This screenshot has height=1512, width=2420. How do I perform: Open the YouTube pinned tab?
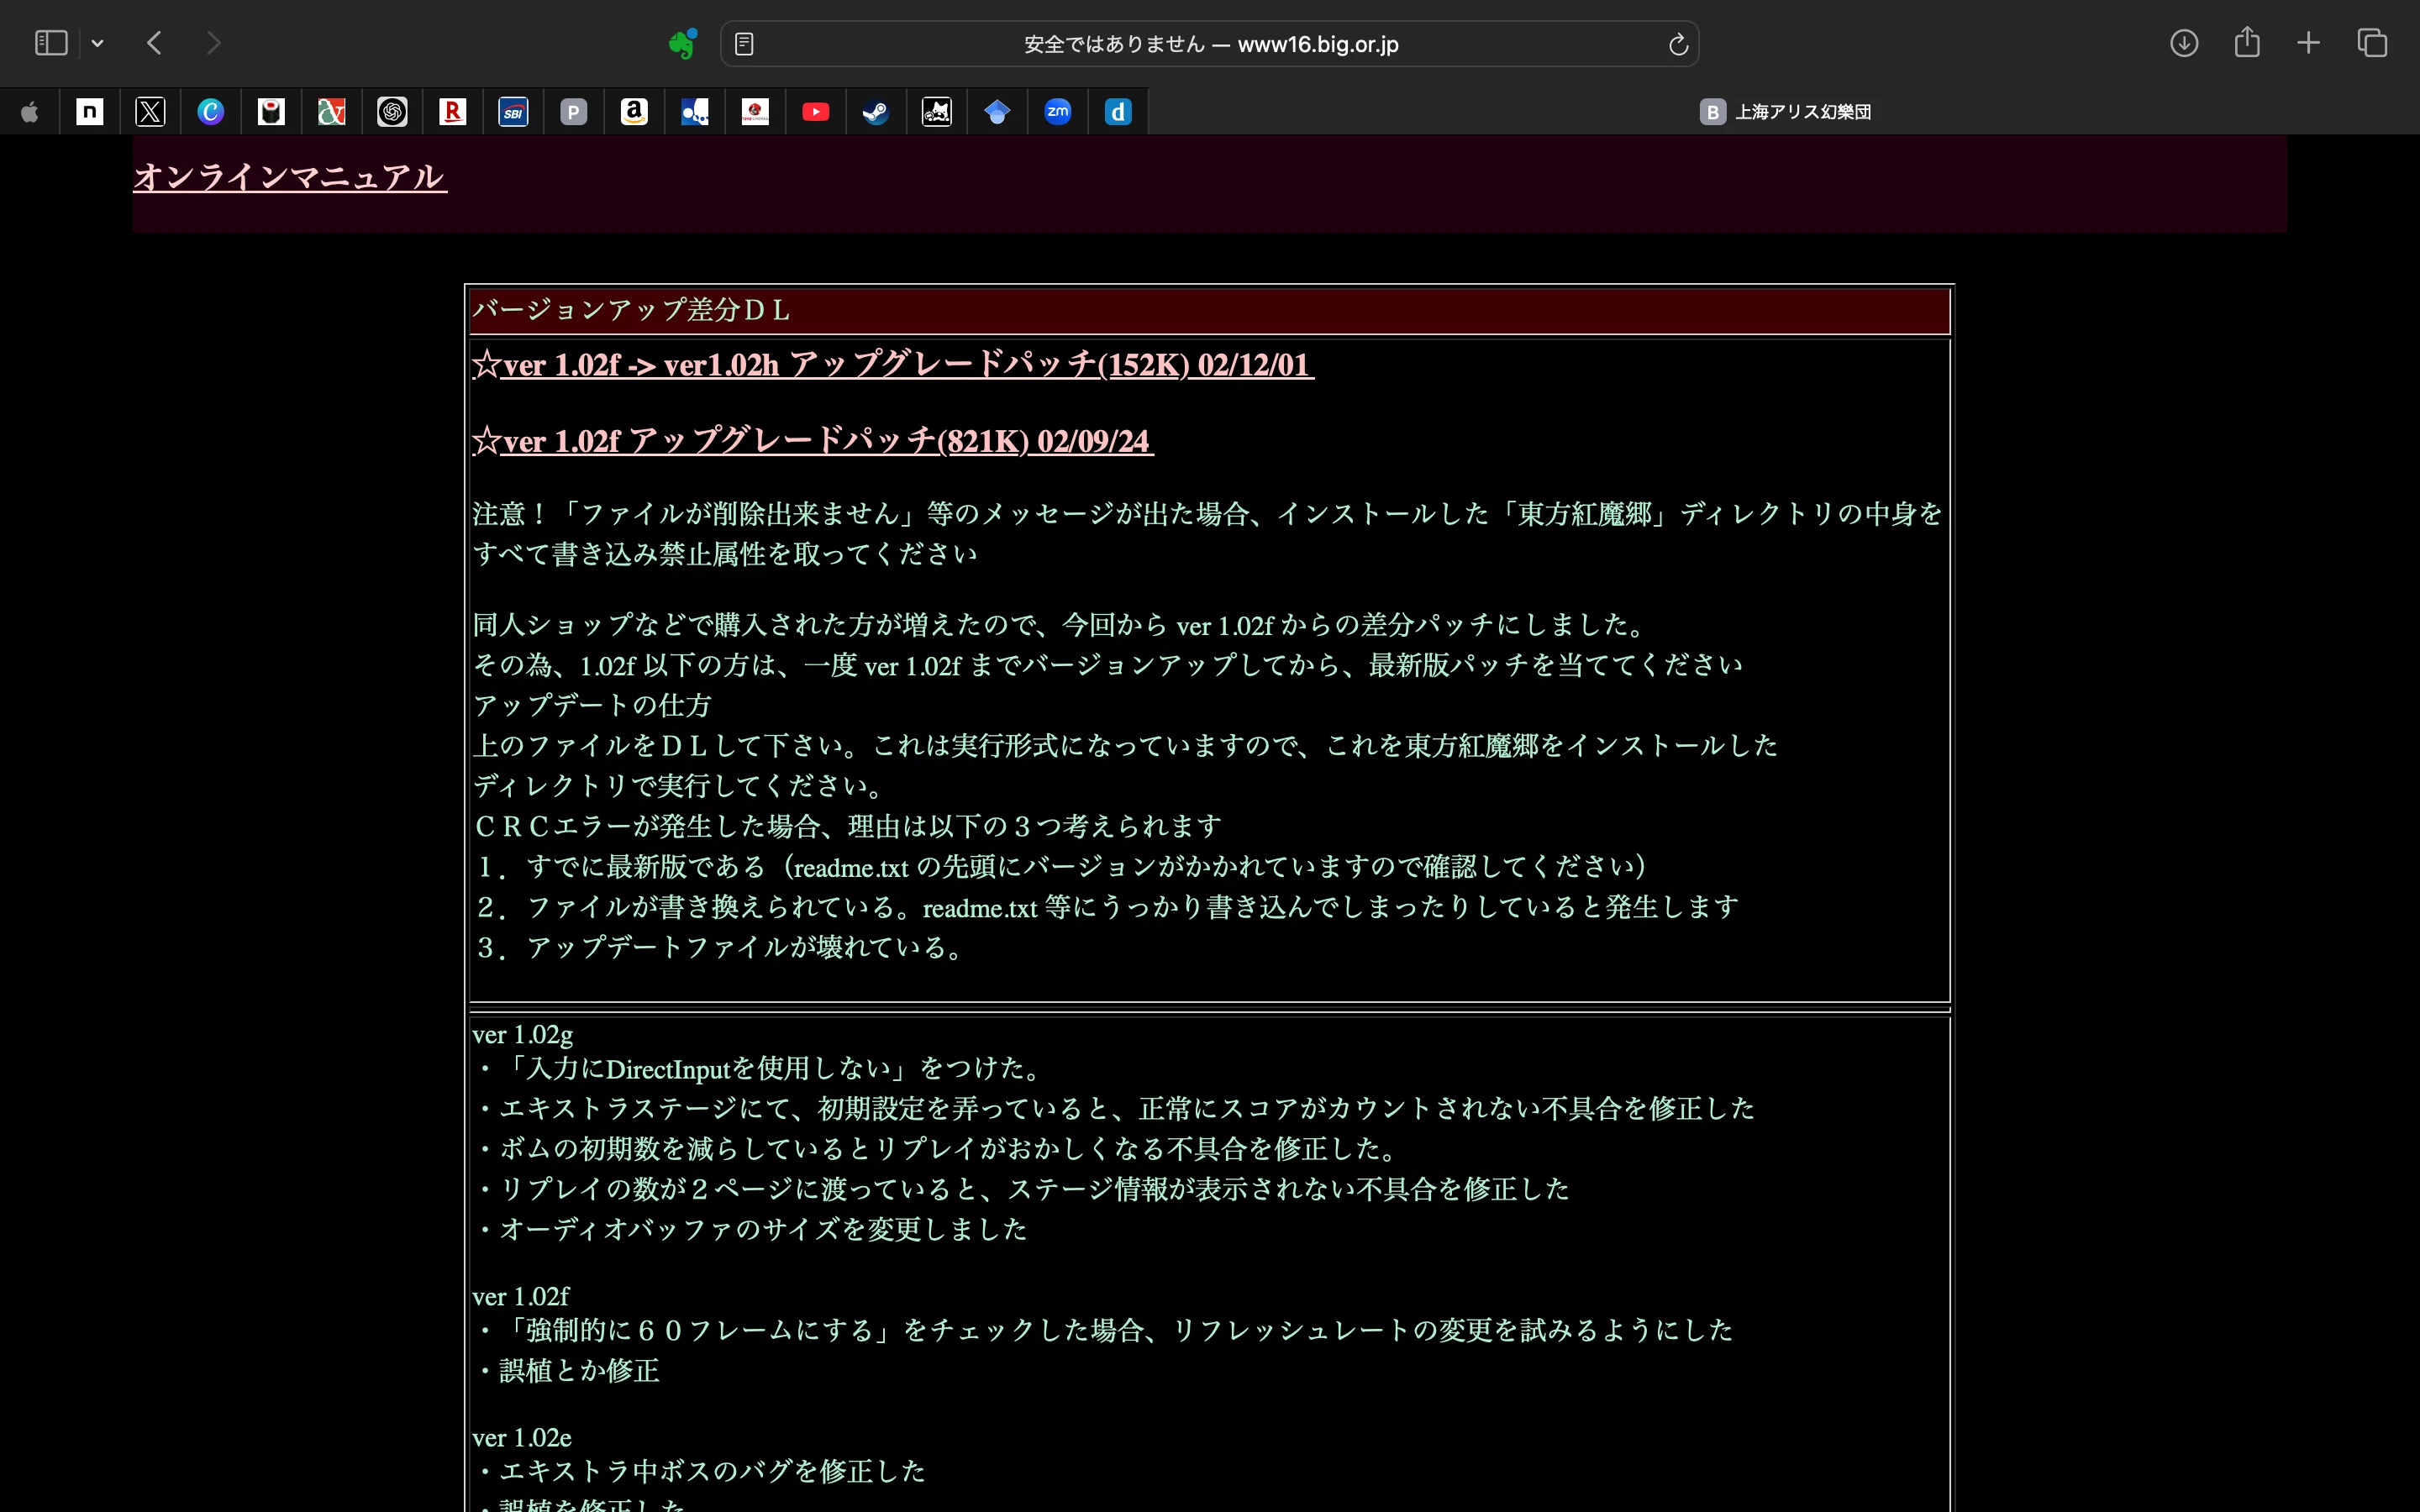click(816, 112)
